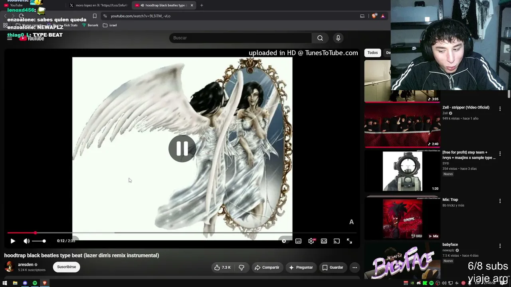Screen dimensions: 511x287
Task: Open the Brave Shields lion icon
Action: click(374, 16)
